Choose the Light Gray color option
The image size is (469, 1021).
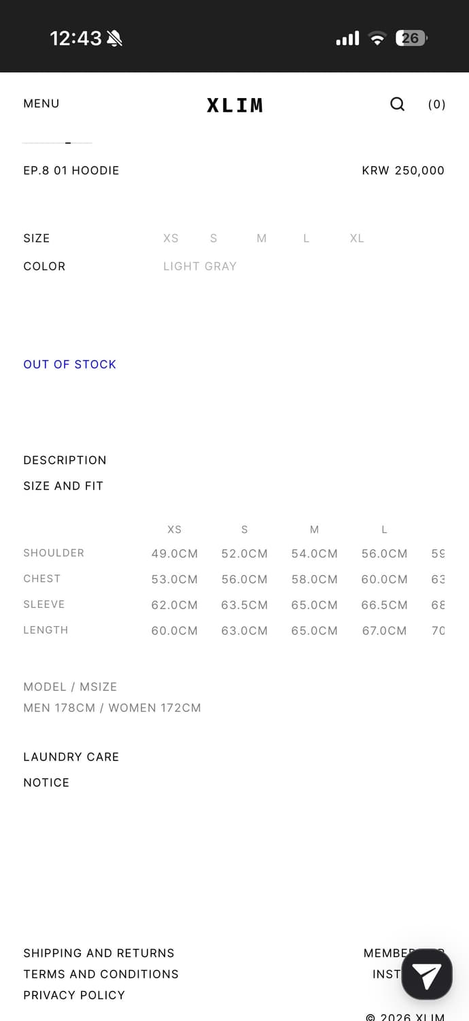pos(200,266)
